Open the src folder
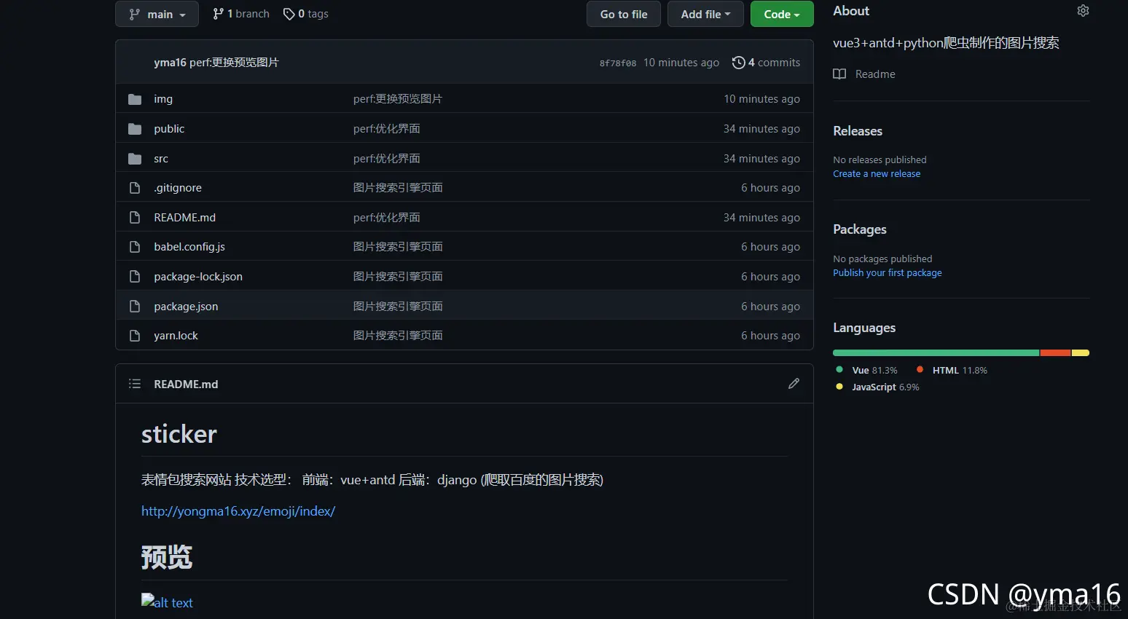 161,159
